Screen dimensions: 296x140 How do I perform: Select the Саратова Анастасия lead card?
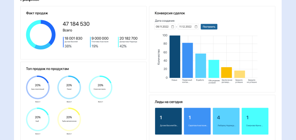[x=197, y=121]
